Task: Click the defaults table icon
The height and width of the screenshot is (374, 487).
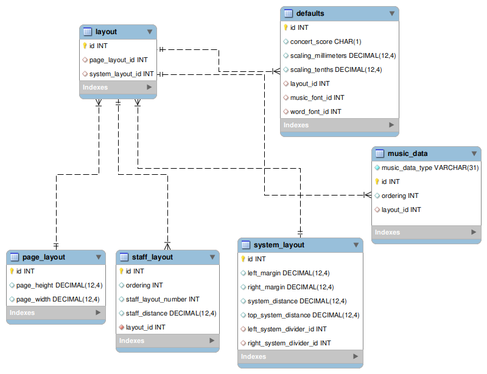Action: coord(288,13)
